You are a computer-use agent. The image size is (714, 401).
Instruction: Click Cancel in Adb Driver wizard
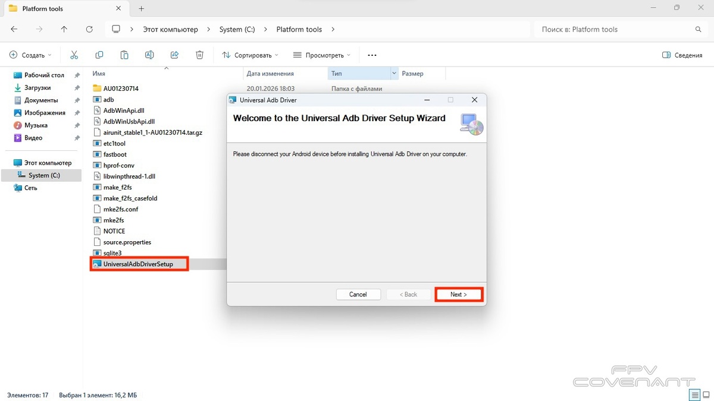(358, 295)
